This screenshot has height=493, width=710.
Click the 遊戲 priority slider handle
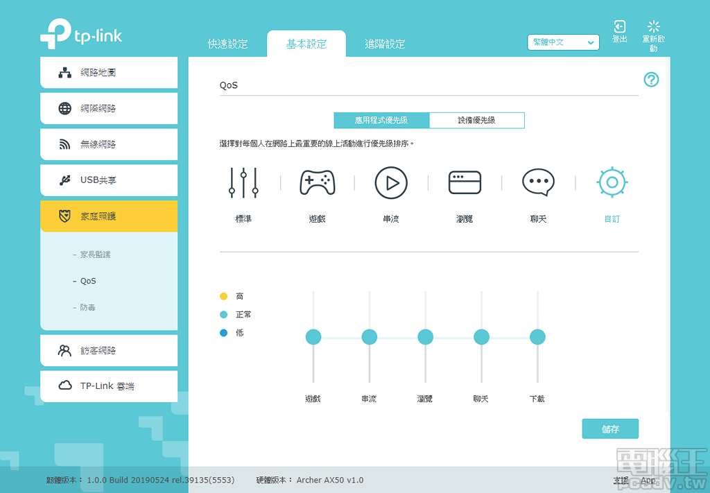pyautogui.click(x=313, y=337)
